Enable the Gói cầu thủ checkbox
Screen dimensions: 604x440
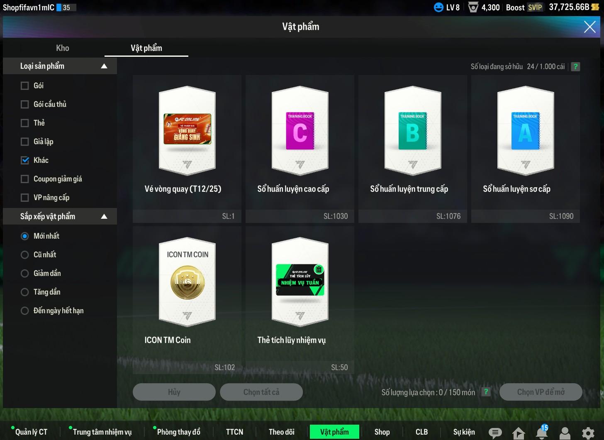(x=25, y=104)
